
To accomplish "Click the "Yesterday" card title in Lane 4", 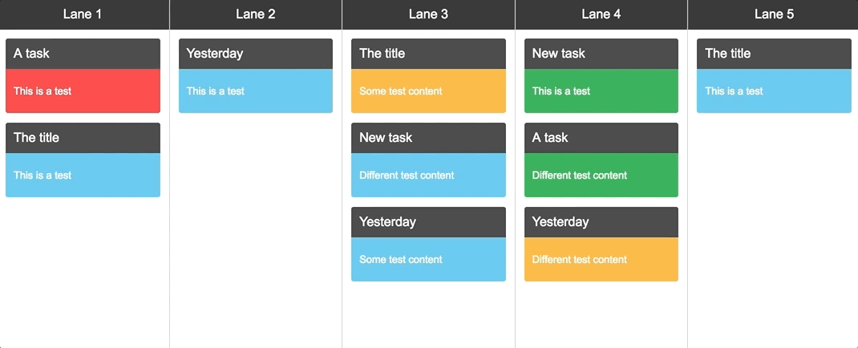I will pyautogui.click(x=601, y=222).
